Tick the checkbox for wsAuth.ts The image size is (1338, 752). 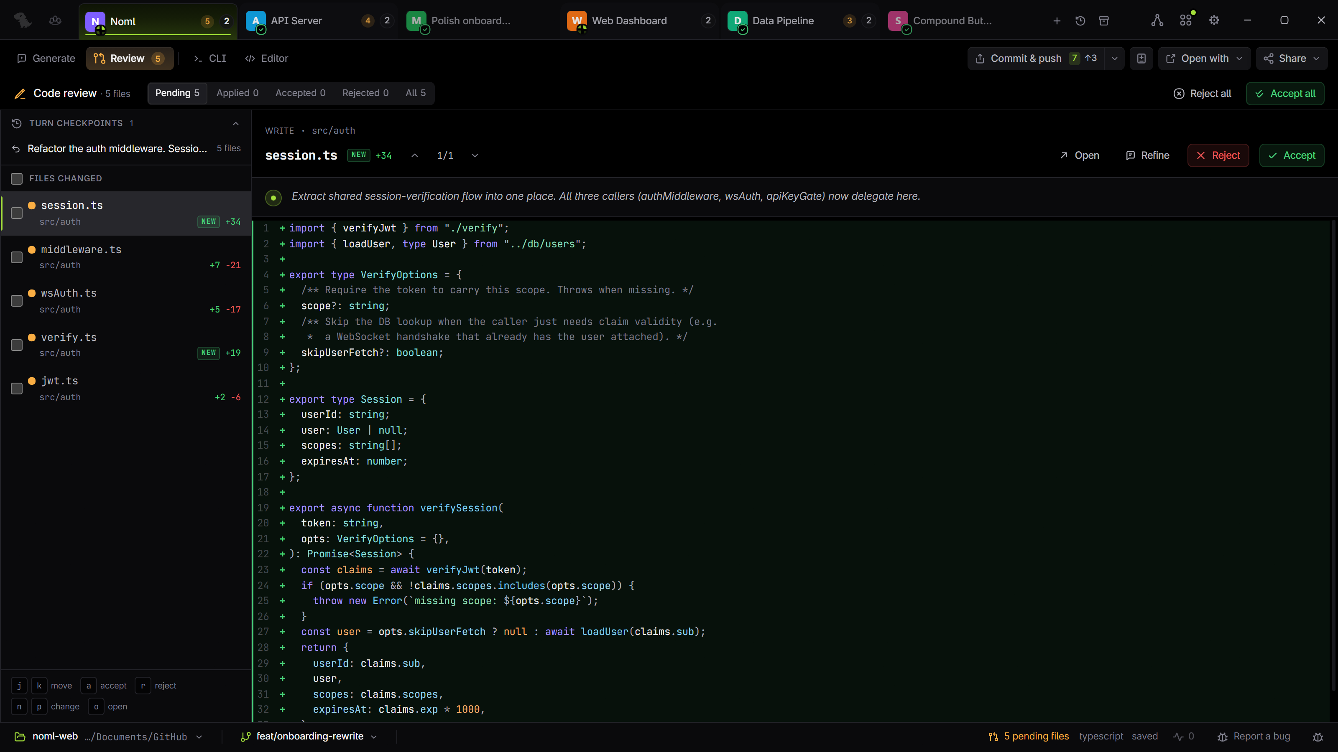point(17,301)
